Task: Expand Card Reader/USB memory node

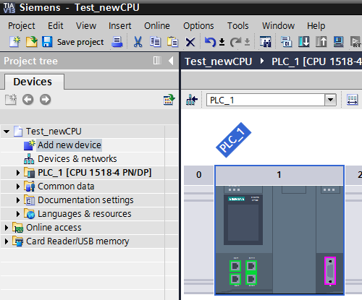Action: pos(7,241)
